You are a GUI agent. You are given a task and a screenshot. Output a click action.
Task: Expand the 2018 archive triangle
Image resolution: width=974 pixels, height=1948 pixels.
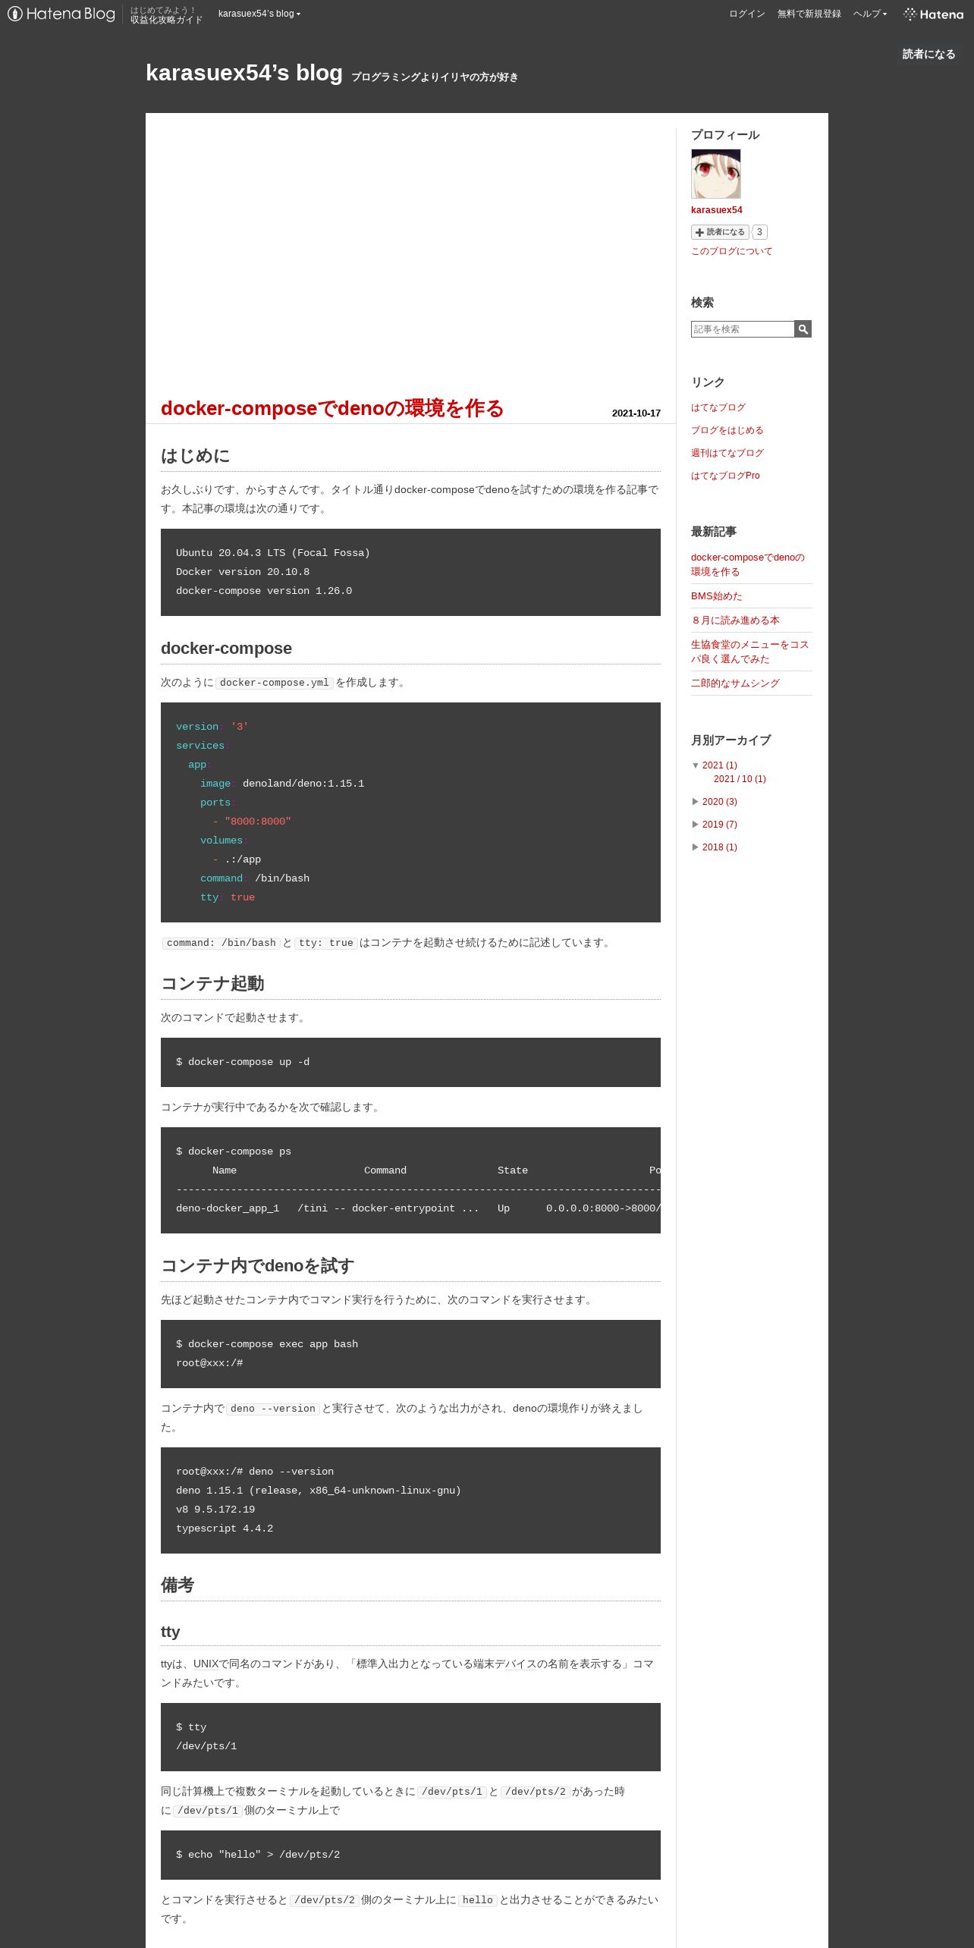click(x=696, y=847)
